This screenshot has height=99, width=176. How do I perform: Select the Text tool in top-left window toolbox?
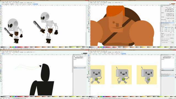click(1, 24)
